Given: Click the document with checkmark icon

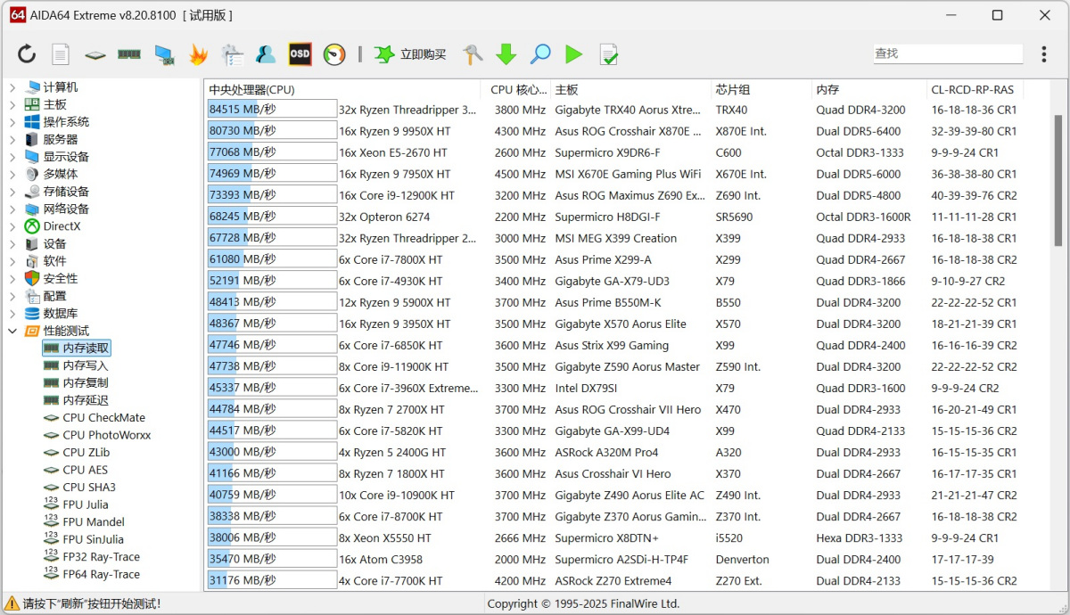Looking at the screenshot, I should pos(608,54).
